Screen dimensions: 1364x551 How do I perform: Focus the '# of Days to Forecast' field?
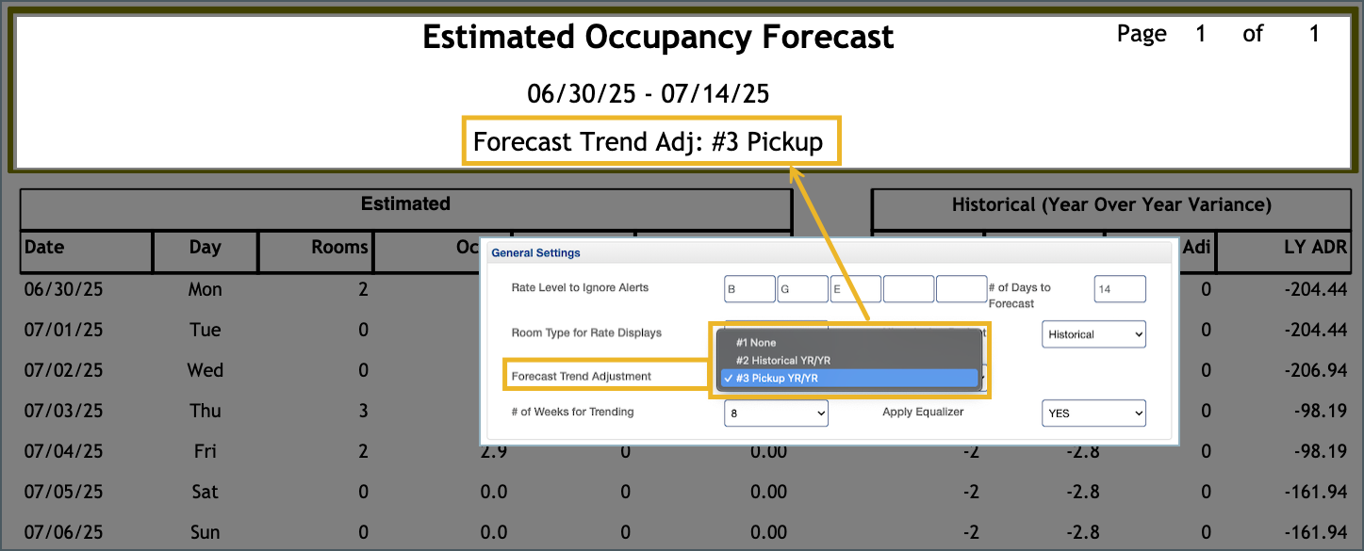click(x=1120, y=289)
